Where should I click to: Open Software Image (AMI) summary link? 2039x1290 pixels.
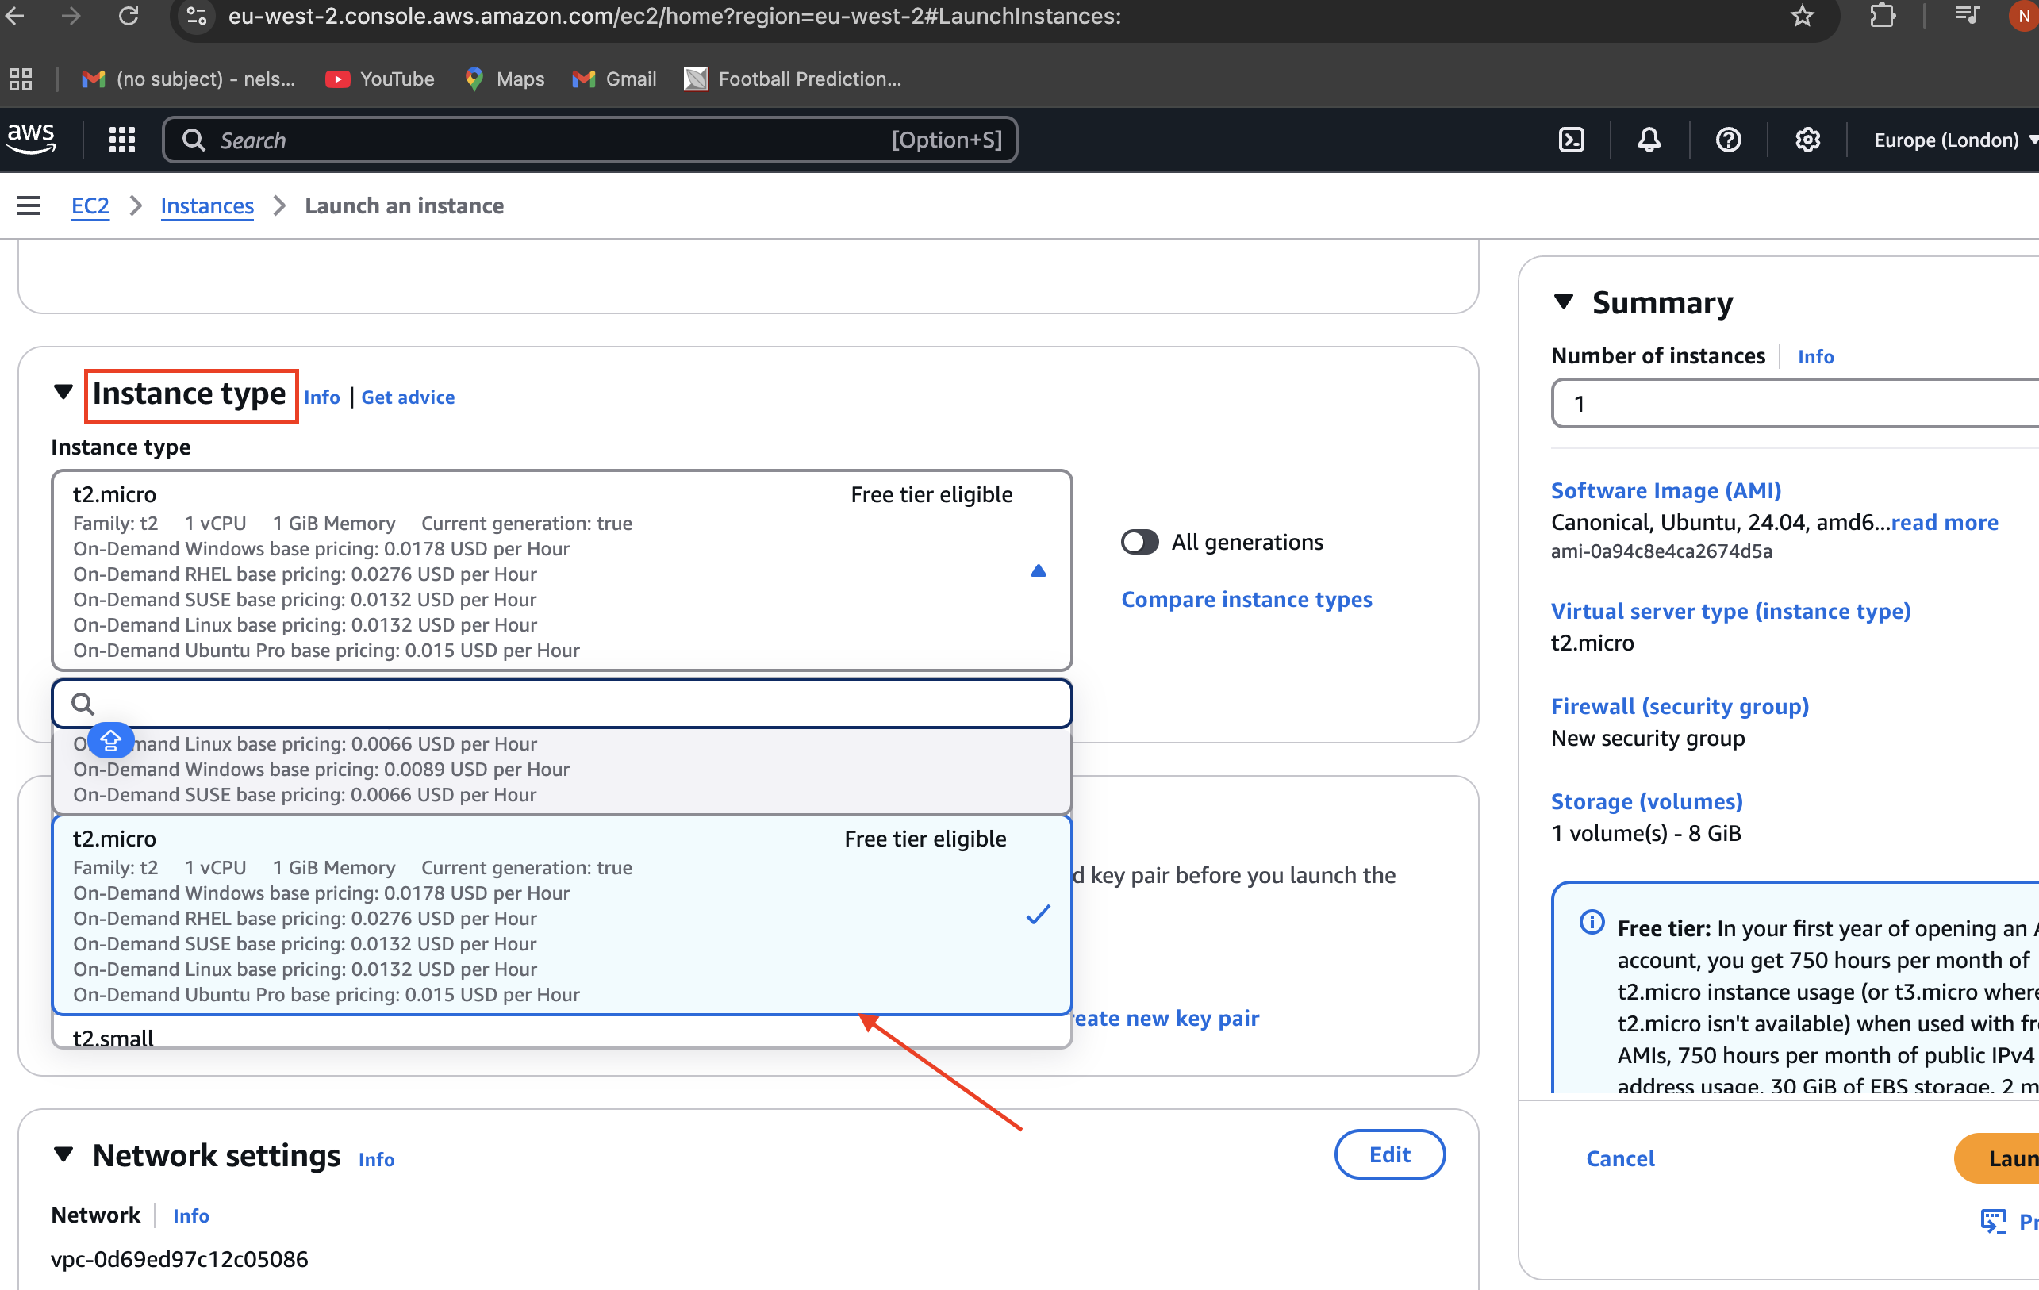pyautogui.click(x=1665, y=490)
